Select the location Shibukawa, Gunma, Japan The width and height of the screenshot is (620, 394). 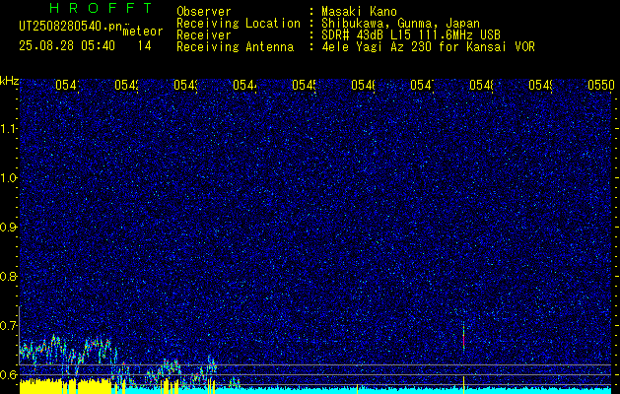pos(400,24)
